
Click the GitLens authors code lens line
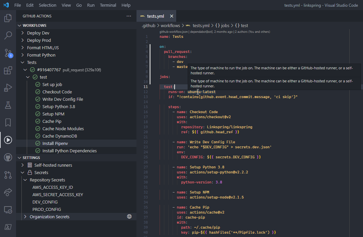click(215, 32)
